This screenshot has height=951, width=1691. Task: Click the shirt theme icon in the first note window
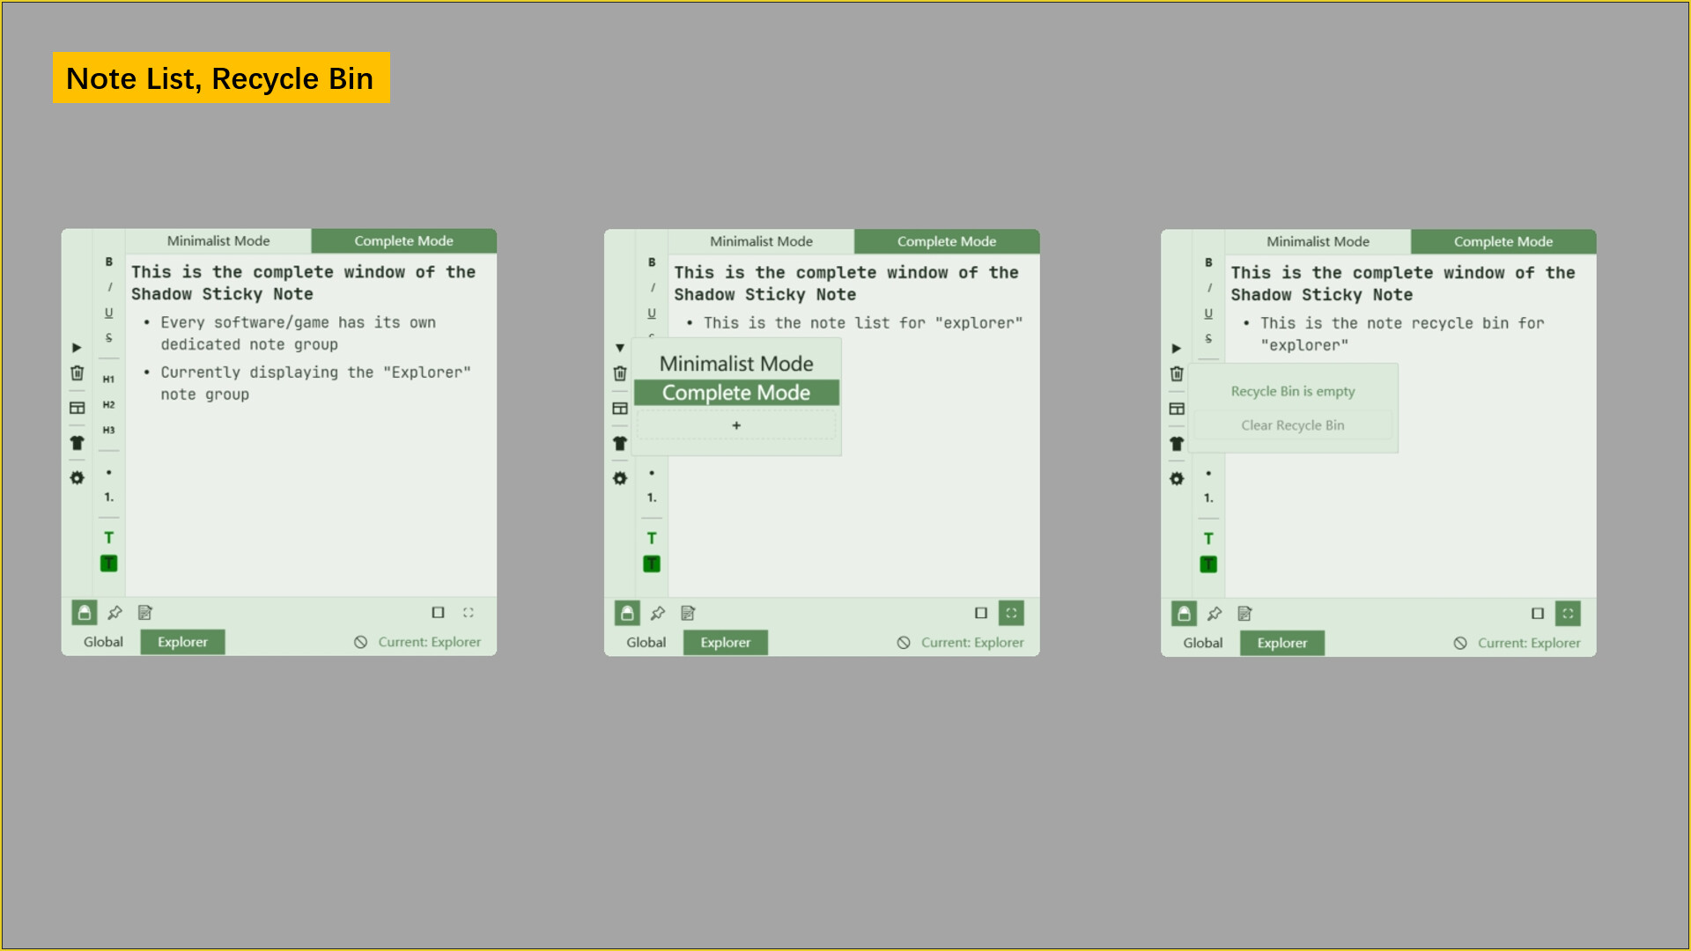[78, 443]
